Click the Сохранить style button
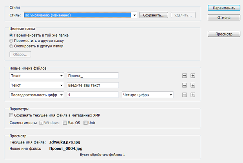 pyautogui.click(x=154, y=15)
